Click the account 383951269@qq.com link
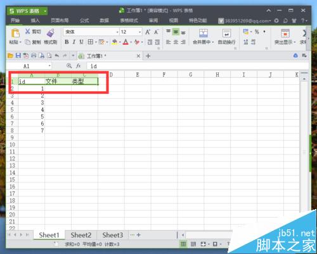Viewport: 317px width, 254px height. pos(247,21)
